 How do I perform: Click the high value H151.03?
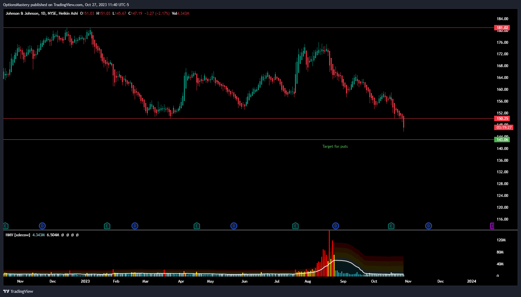coord(103,13)
